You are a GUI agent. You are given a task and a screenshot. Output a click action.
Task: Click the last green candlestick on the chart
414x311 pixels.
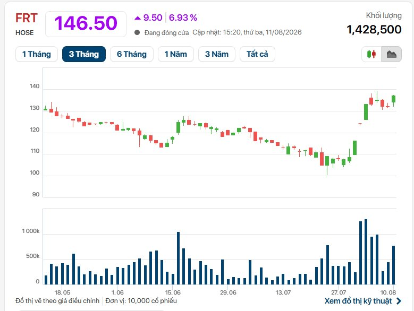coord(393,99)
